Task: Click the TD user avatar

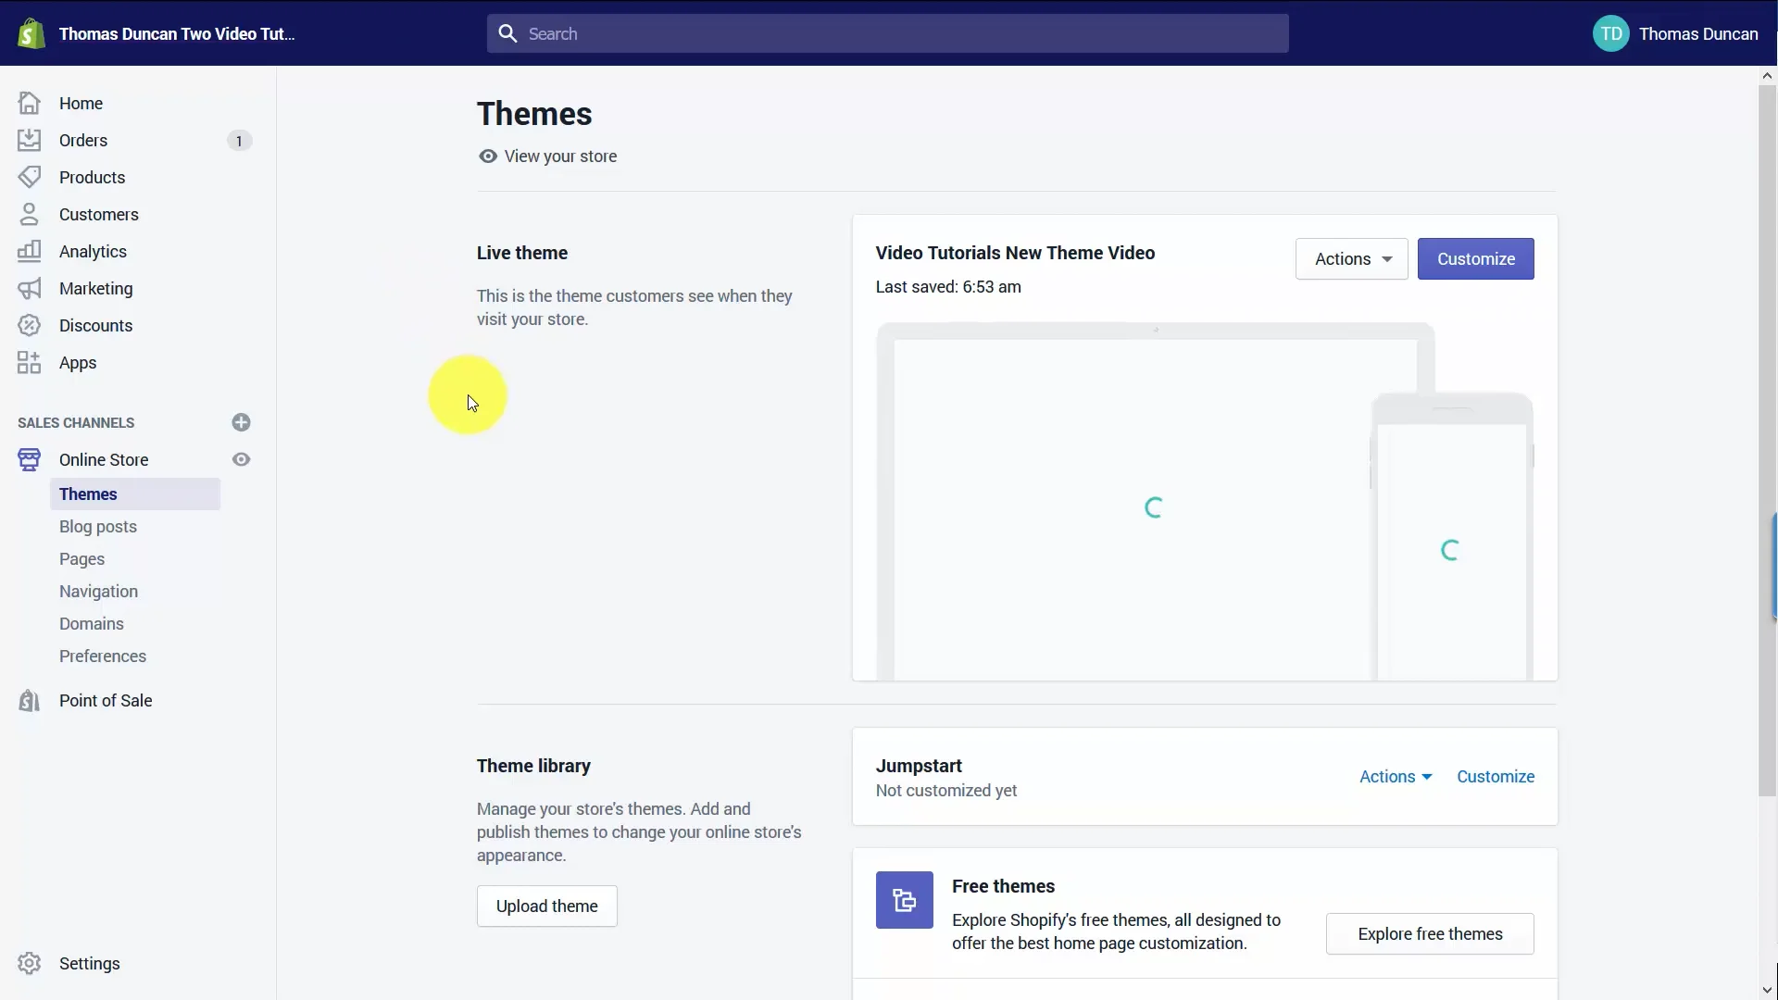Action: [1611, 33]
